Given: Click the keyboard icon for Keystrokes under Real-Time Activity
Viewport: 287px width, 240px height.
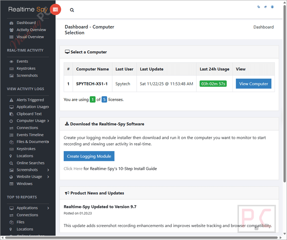Looking at the screenshot, I should [11, 69].
